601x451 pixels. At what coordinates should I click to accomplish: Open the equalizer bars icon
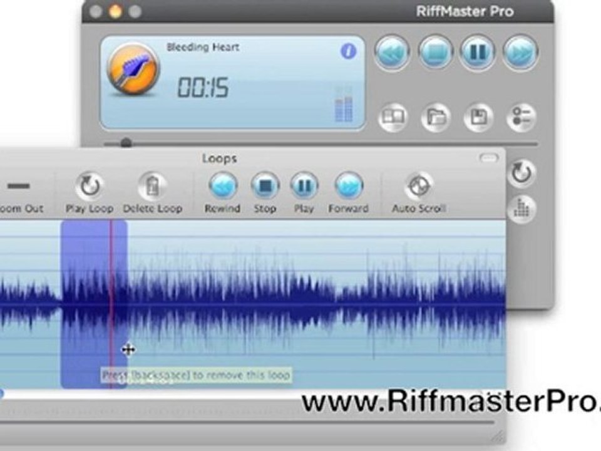[521, 209]
